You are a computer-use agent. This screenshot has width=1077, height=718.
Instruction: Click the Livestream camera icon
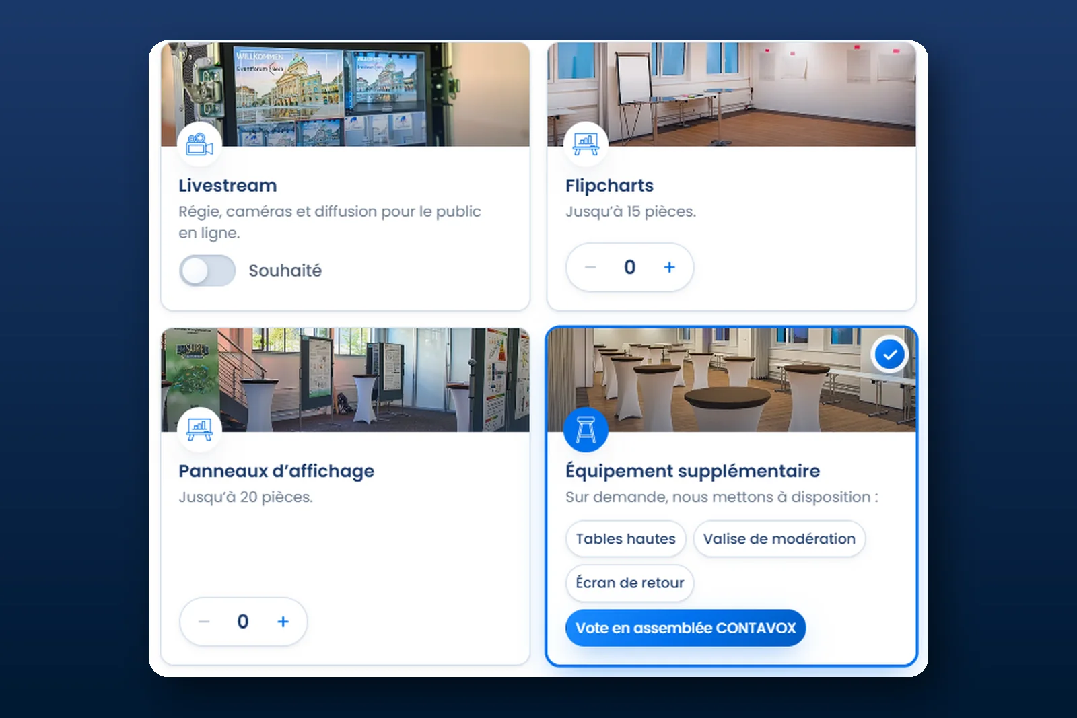click(199, 144)
